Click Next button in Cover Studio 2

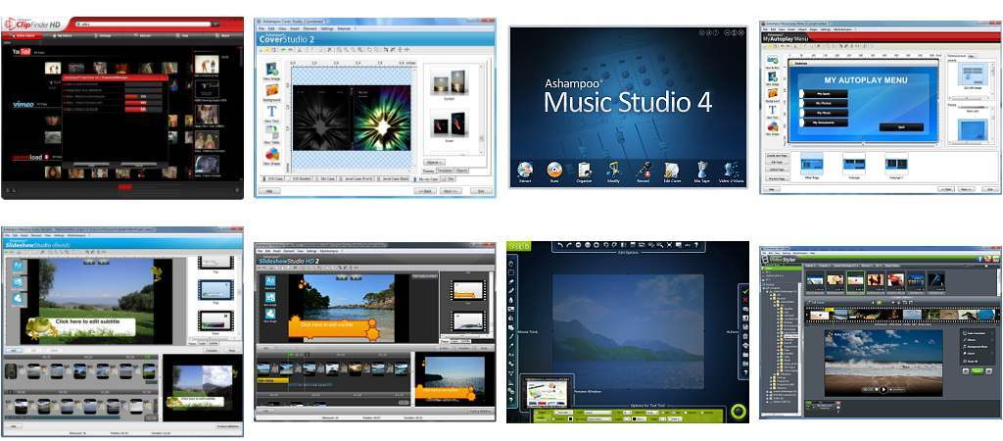(450, 191)
